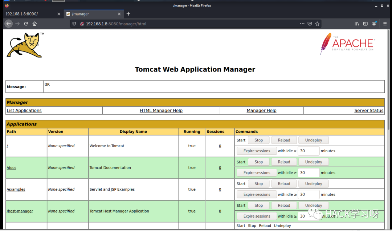This screenshot has height=231, width=392.
Task: Edit idle minutes field for /docs
Action: (x=309, y=173)
